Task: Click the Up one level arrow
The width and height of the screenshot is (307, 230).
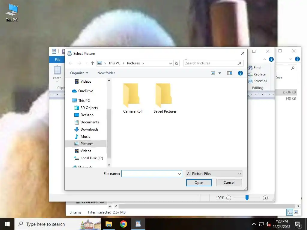Action: coord(93,63)
